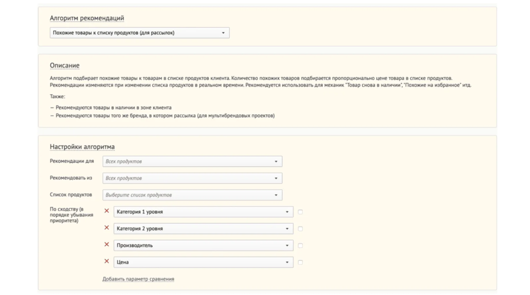530x295 pixels.
Task: Open the Категория 1 уровня dropdown
Action: pyautogui.click(x=204, y=212)
